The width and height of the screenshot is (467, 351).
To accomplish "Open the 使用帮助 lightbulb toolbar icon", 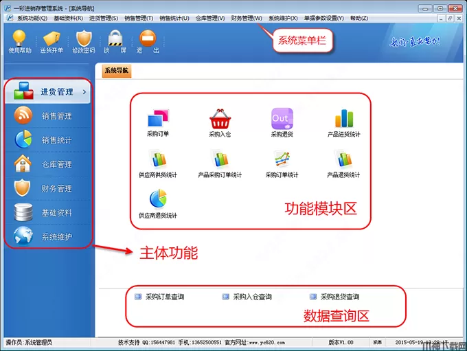I will coord(19,42).
